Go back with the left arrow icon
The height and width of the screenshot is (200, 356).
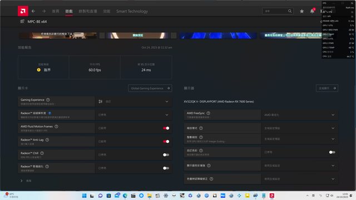click(33, 11)
